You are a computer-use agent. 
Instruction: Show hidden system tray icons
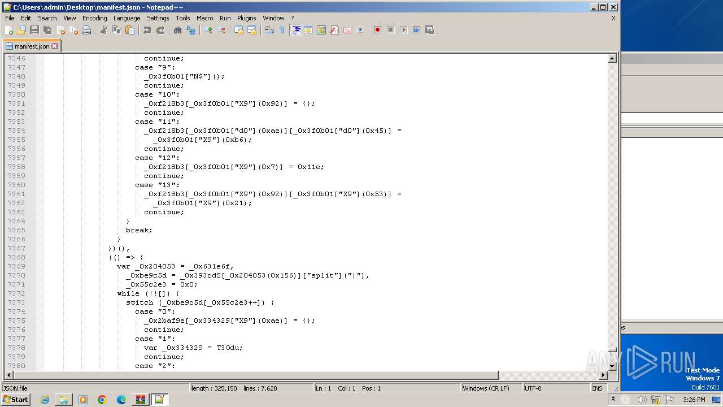pyautogui.click(x=613, y=400)
